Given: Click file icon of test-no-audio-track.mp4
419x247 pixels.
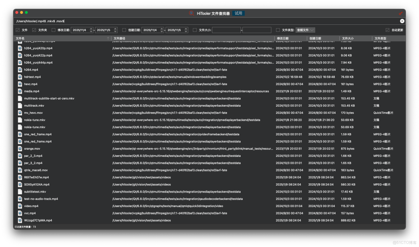Looking at the screenshot, I should (20, 199).
